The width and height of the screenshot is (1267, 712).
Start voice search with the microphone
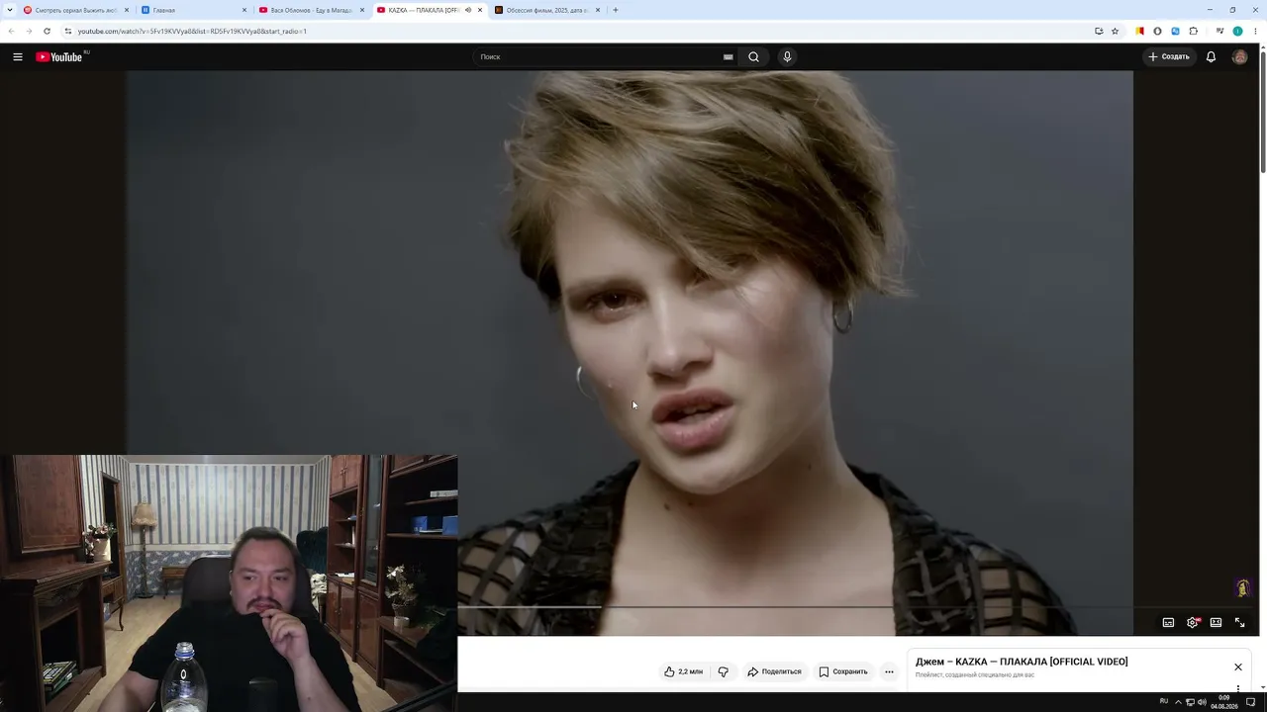[787, 56]
